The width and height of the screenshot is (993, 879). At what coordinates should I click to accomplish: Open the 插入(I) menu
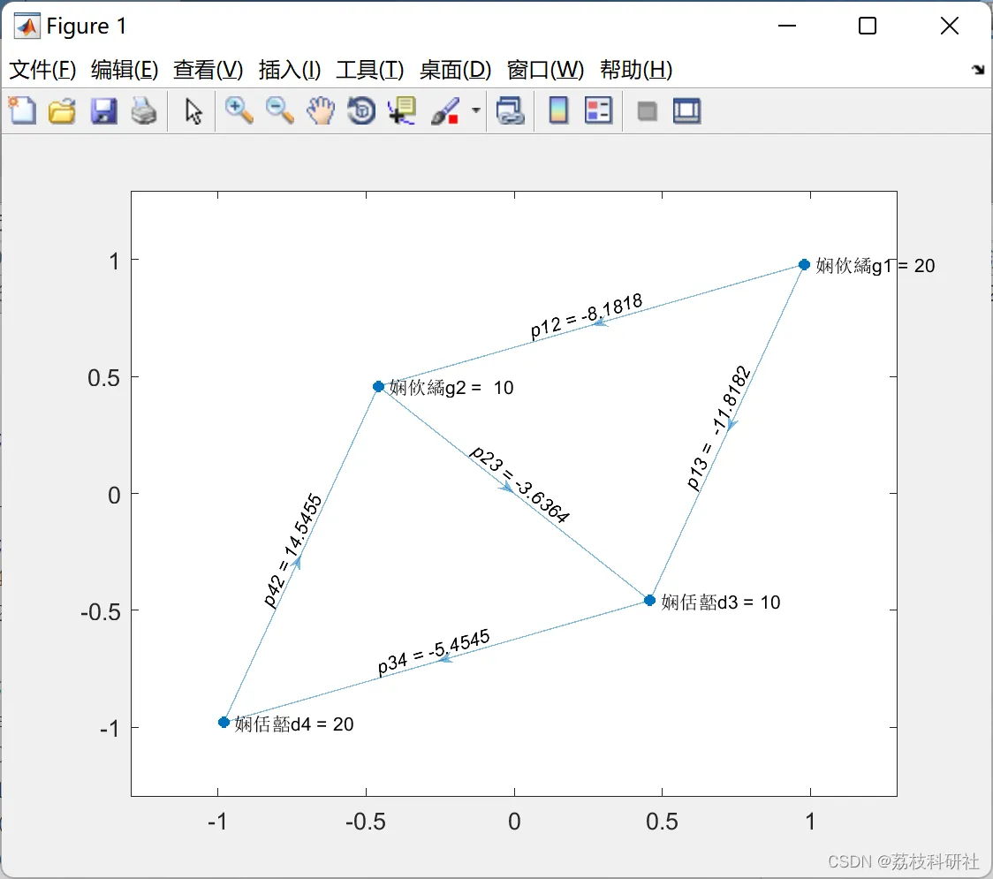point(290,69)
